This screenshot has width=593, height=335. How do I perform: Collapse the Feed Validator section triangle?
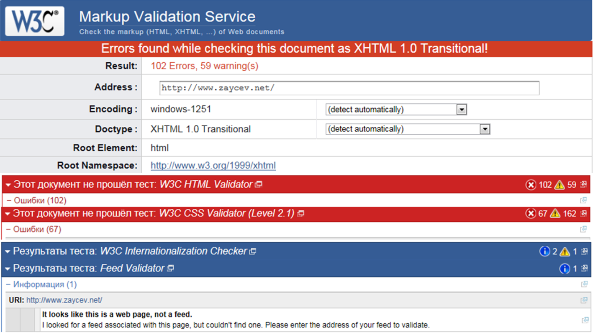pos(8,269)
